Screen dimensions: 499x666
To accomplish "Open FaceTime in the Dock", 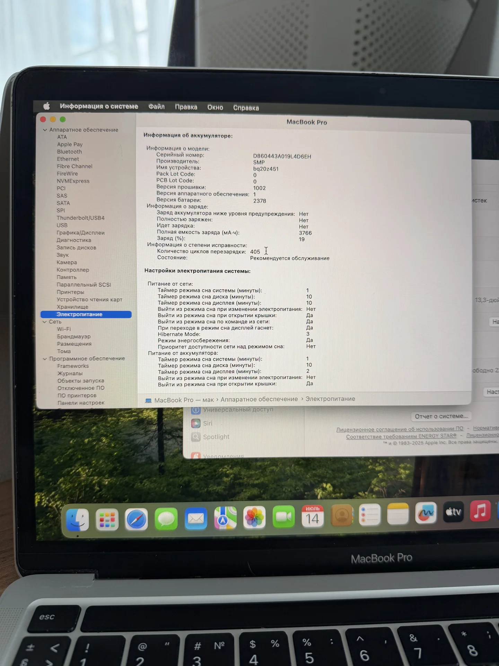I will click(283, 516).
